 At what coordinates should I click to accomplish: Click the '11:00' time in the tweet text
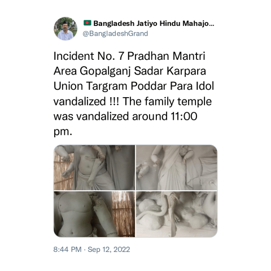tap(184, 116)
